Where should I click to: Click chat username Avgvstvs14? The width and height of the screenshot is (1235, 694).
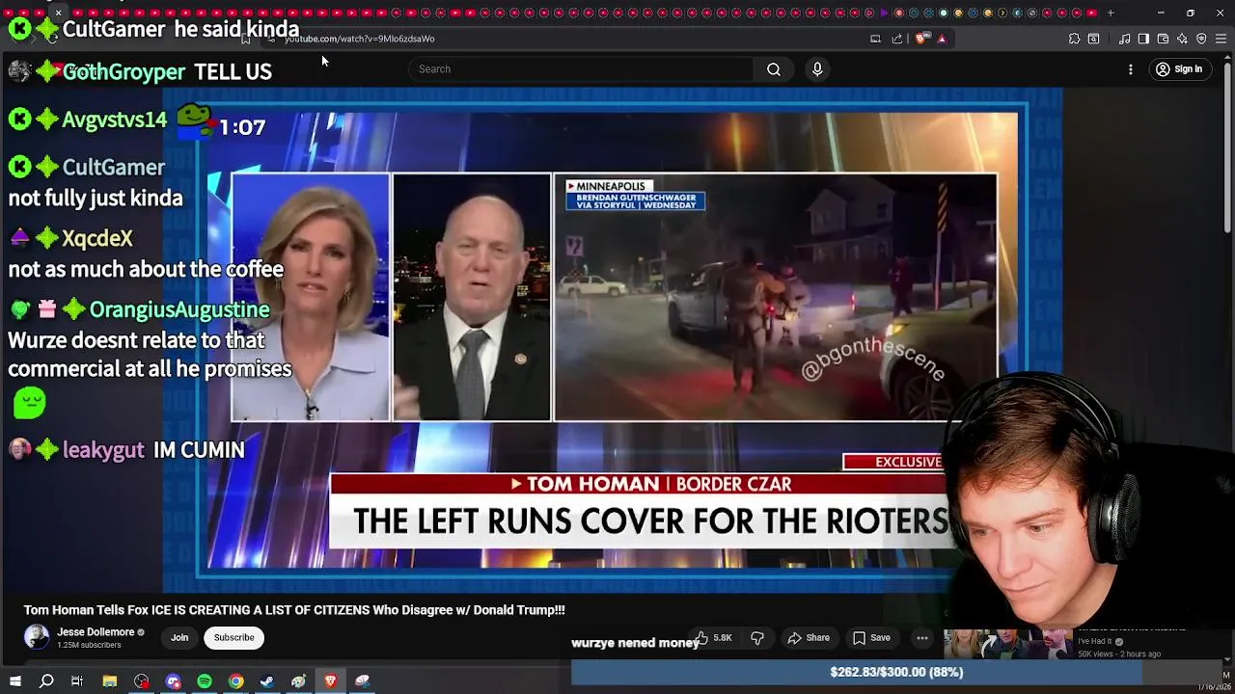pos(115,120)
